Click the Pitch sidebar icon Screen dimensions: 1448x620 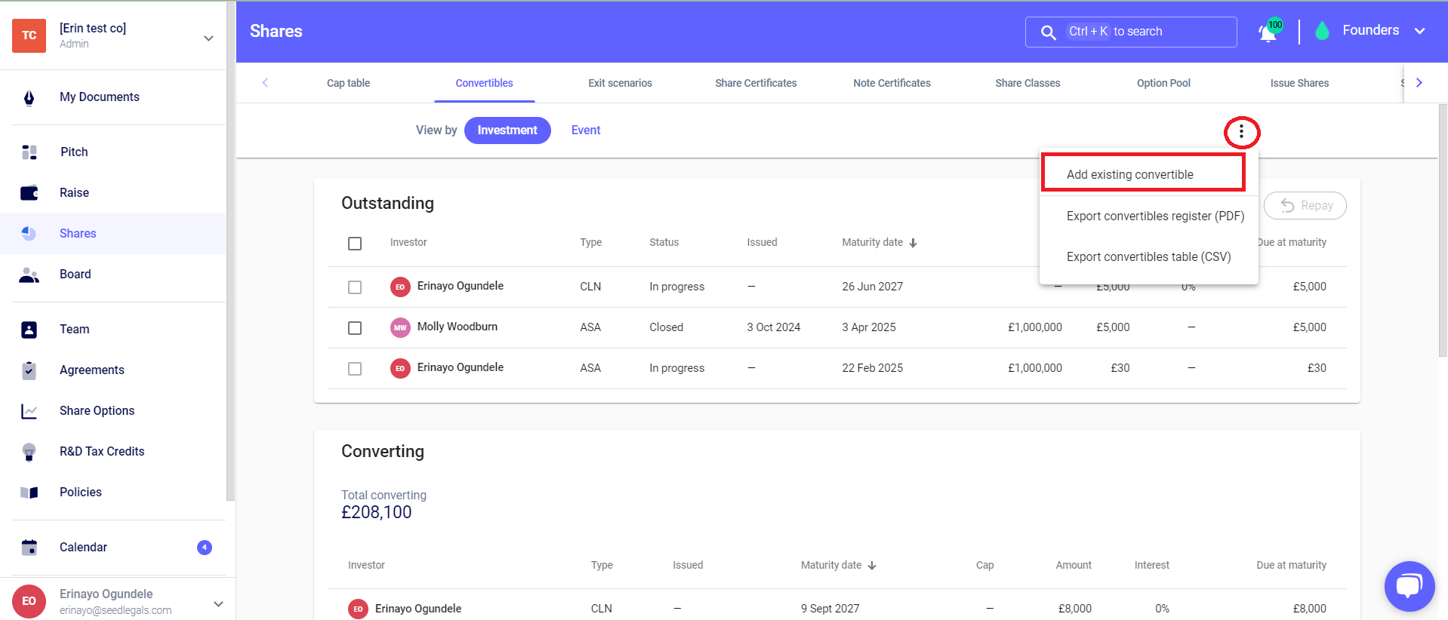(29, 152)
